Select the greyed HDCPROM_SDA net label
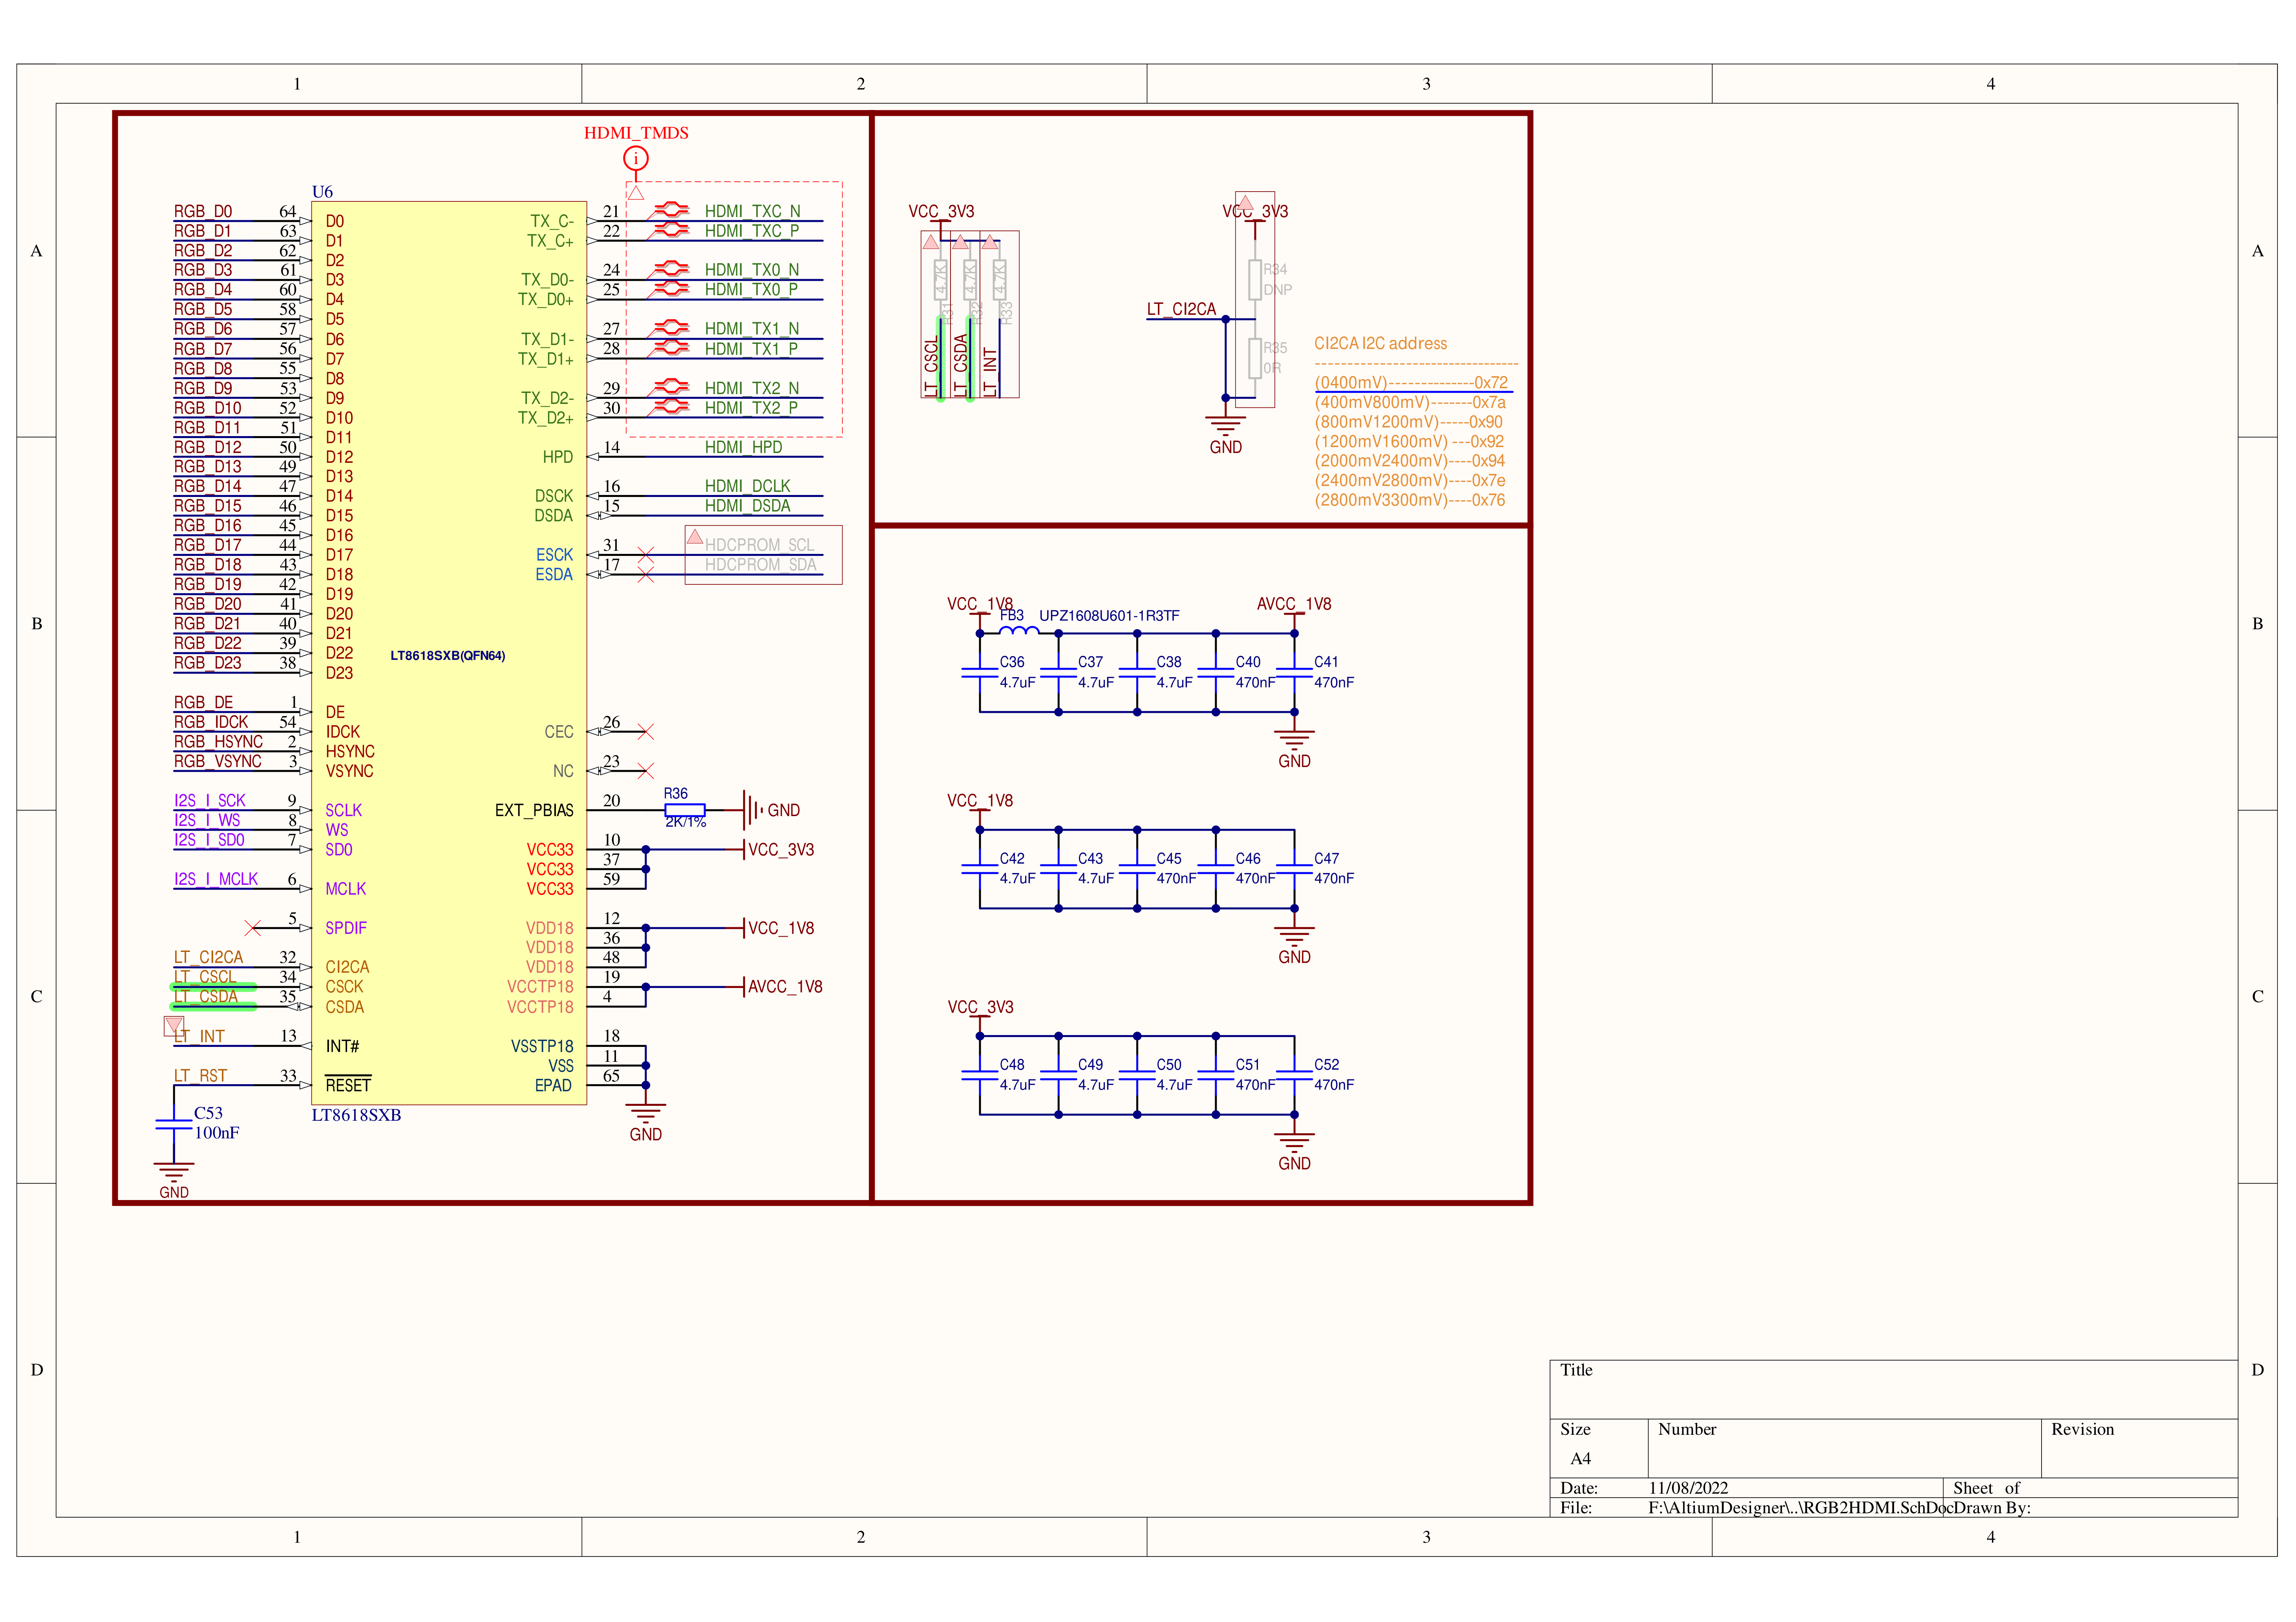2296x1622 pixels. 760,565
